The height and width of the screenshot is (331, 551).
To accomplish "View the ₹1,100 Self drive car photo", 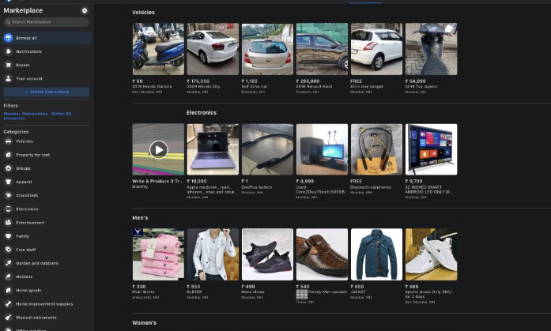I will click(267, 49).
